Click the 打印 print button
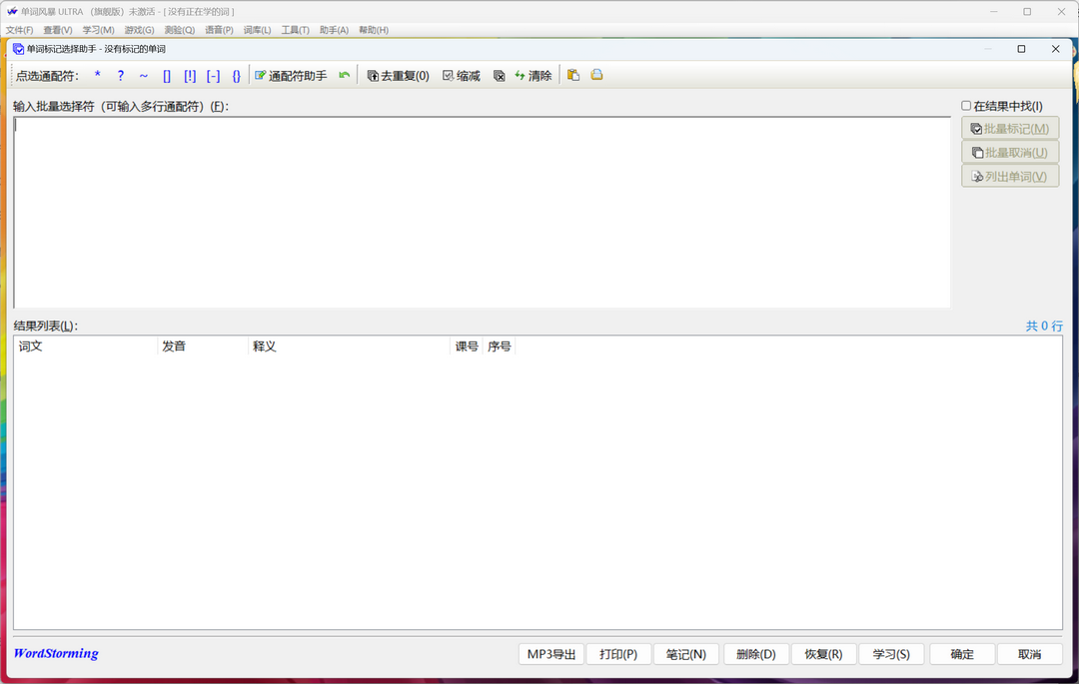Image resolution: width=1079 pixels, height=684 pixels. click(618, 653)
